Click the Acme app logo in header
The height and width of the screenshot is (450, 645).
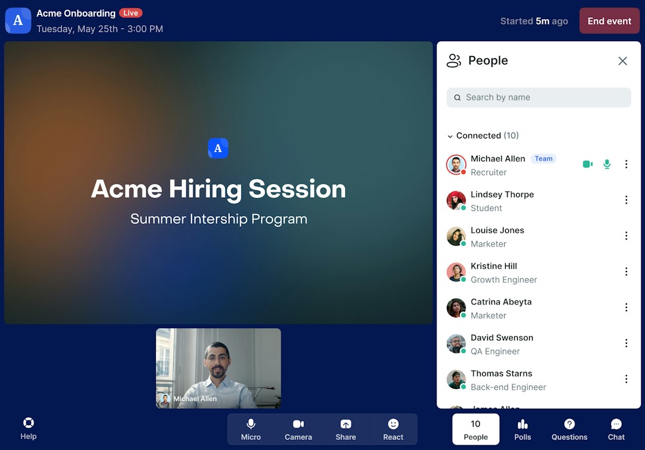18,20
